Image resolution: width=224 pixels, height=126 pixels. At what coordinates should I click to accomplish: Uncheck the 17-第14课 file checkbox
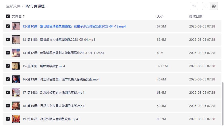tap(8, 92)
